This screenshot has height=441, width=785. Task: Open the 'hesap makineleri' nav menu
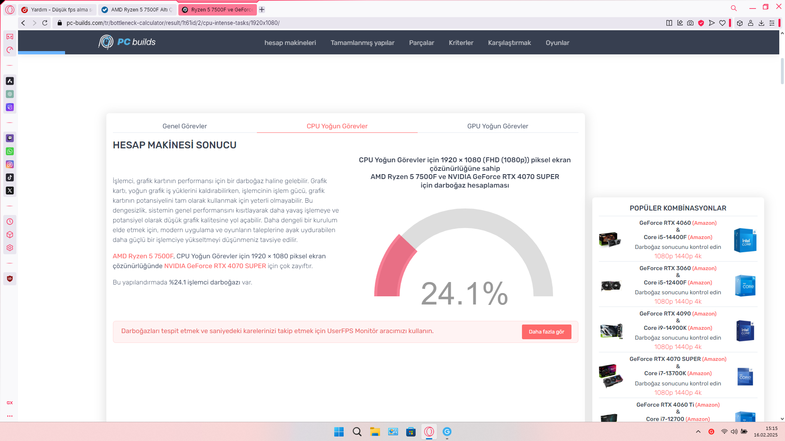click(290, 43)
